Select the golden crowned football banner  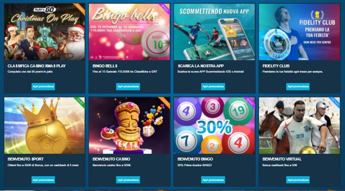click(x=44, y=126)
